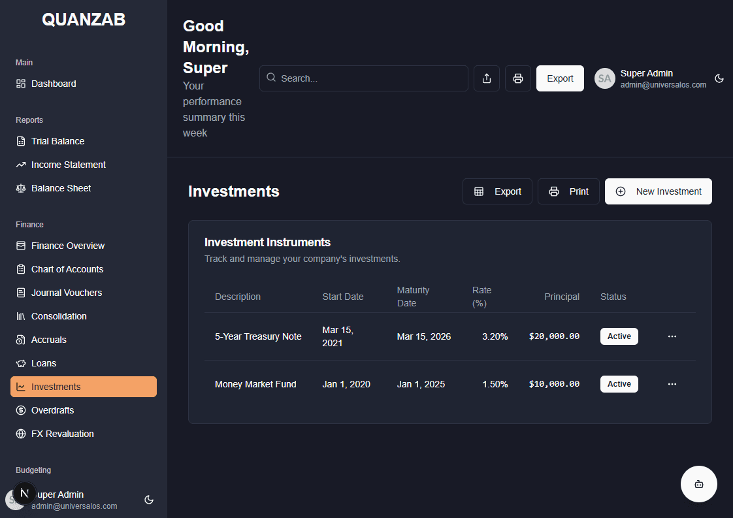Open the Overdrafts page
The height and width of the screenshot is (518, 733).
coord(84,410)
